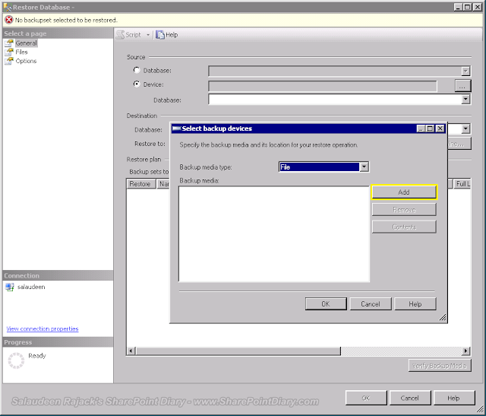The height and width of the screenshot is (416, 486).
Task: Select the Database source radio button
Action: (x=137, y=70)
